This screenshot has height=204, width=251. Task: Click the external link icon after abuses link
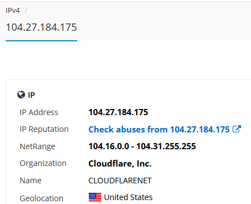236,129
